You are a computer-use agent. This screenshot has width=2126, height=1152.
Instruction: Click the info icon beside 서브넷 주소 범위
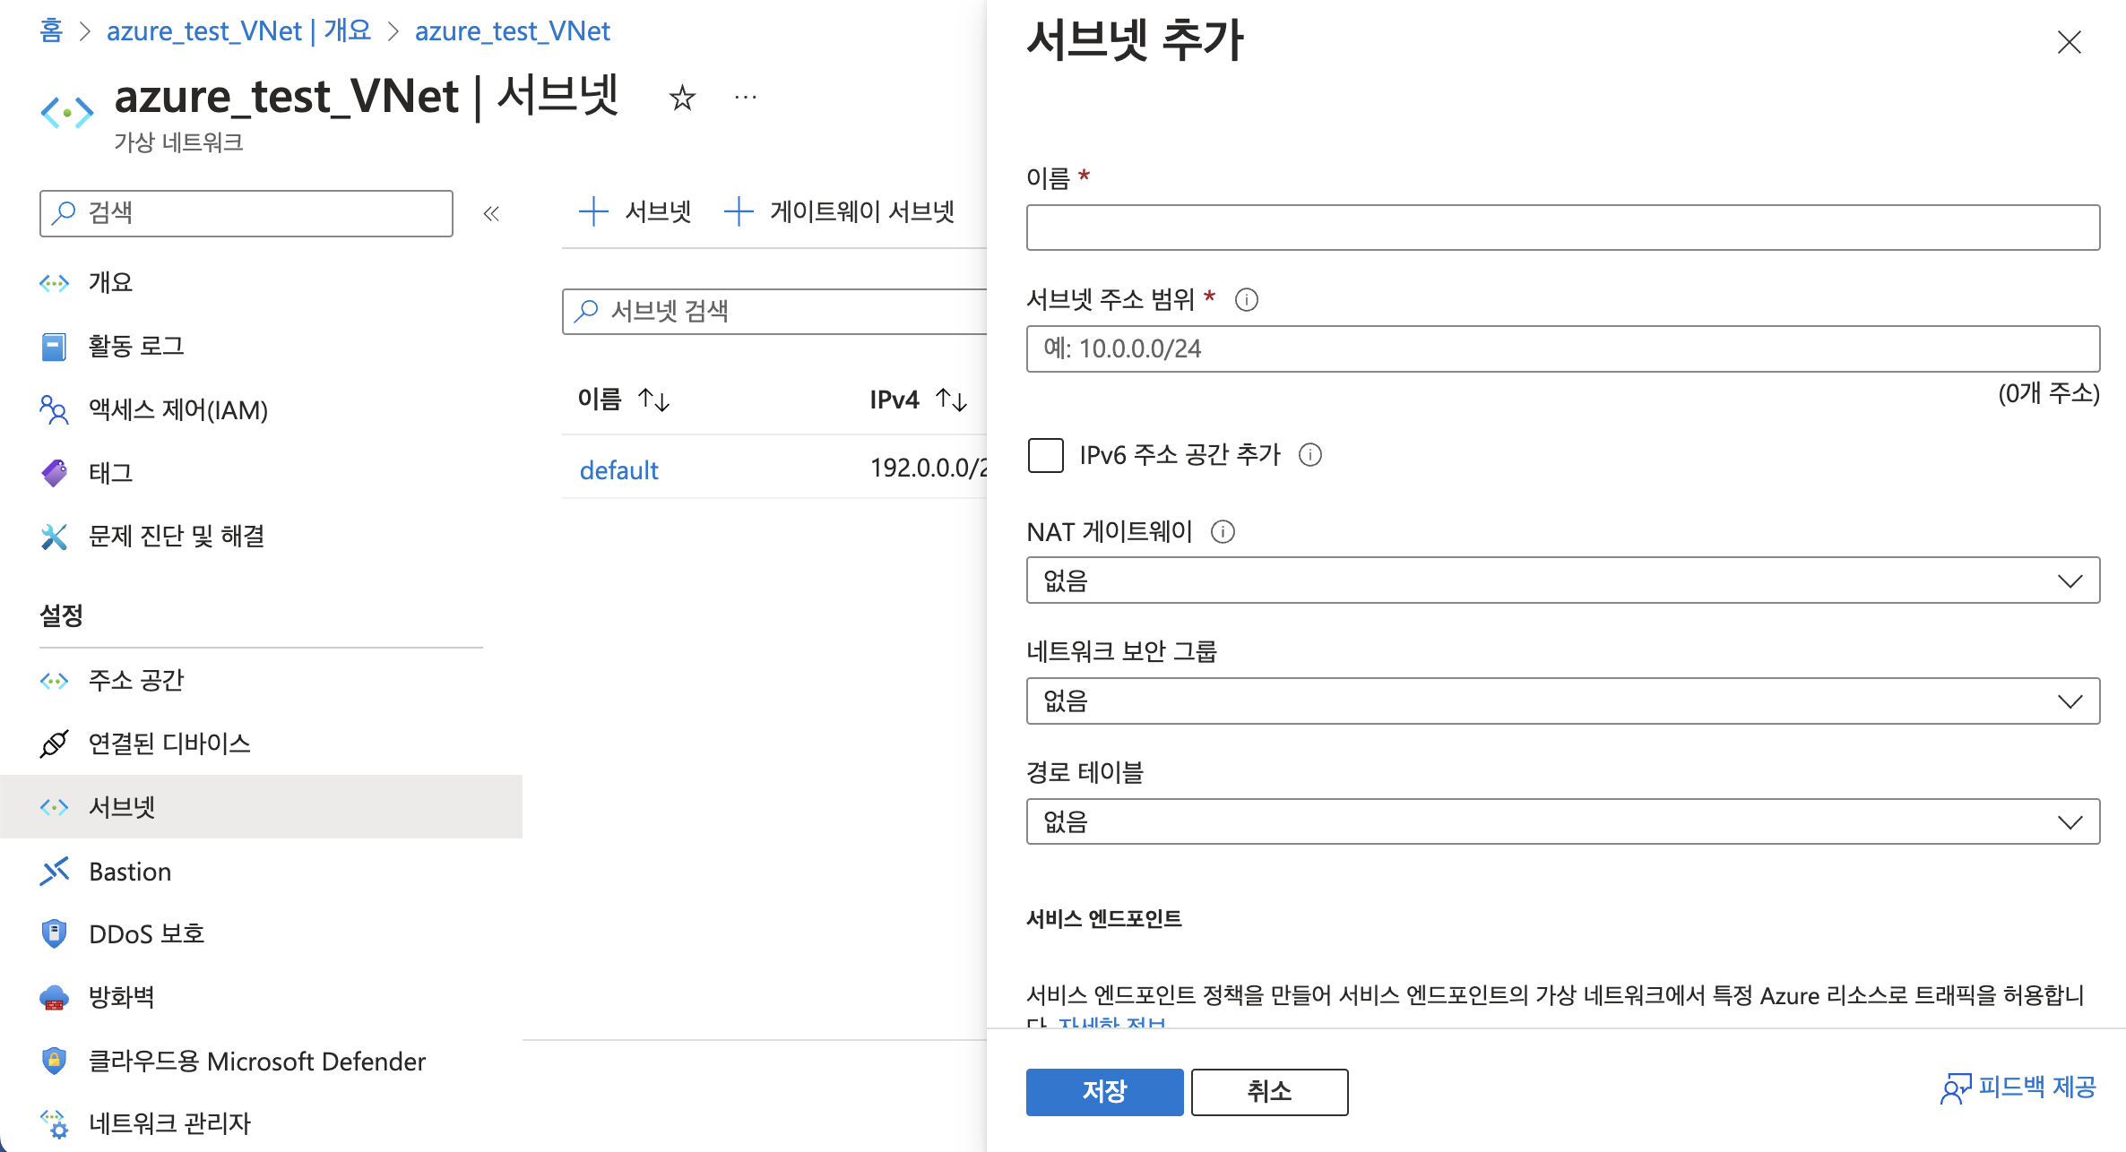coord(1246,300)
